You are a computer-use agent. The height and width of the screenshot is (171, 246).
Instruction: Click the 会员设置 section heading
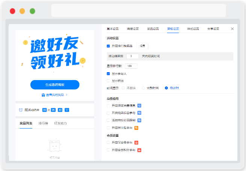[113, 136]
